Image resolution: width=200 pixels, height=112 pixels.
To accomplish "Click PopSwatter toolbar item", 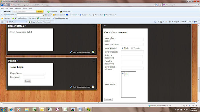I will 98,15.
